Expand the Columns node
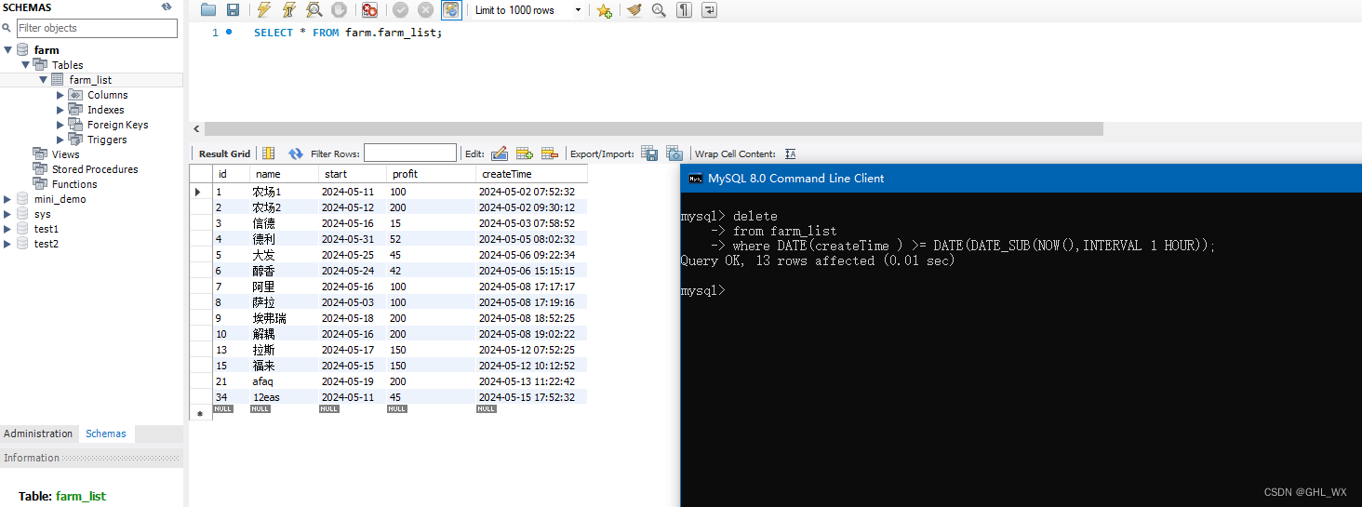The width and height of the screenshot is (1362, 507). coord(60,95)
